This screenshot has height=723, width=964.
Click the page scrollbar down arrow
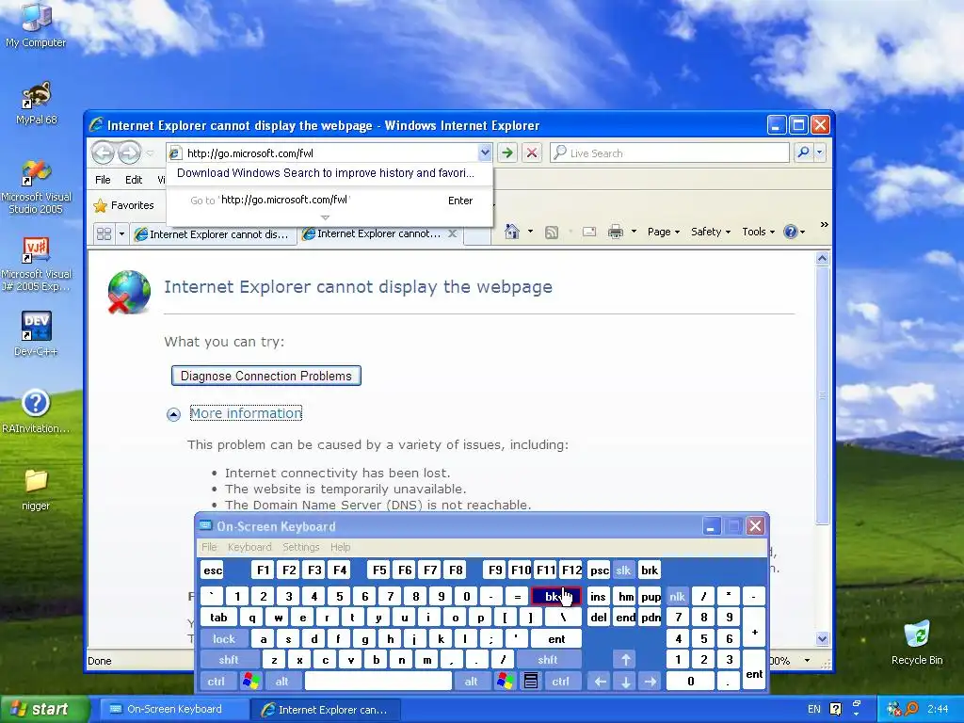822,639
